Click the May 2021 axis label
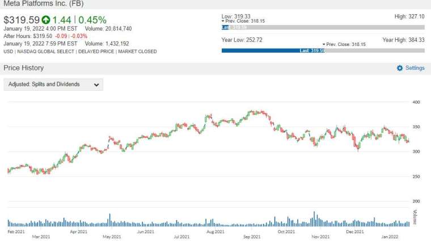 (112, 237)
